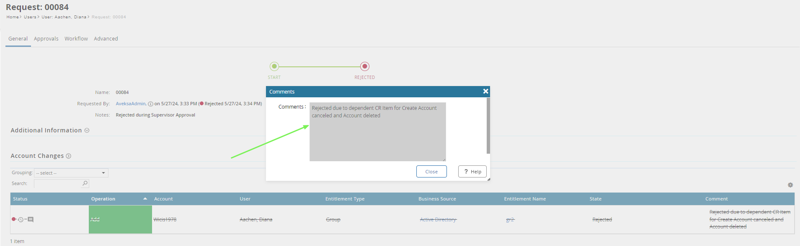The height and width of the screenshot is (246, 800).
Task: Expand the Additional Information section
Action: pyautogui.click(x=87, y=130)
